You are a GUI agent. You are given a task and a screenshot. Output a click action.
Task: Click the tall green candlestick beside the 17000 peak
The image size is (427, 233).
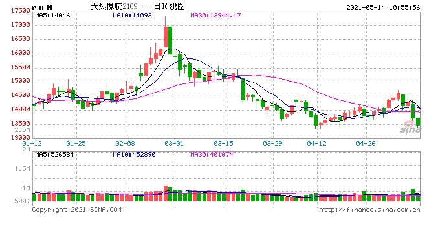(x=170, y=40)
